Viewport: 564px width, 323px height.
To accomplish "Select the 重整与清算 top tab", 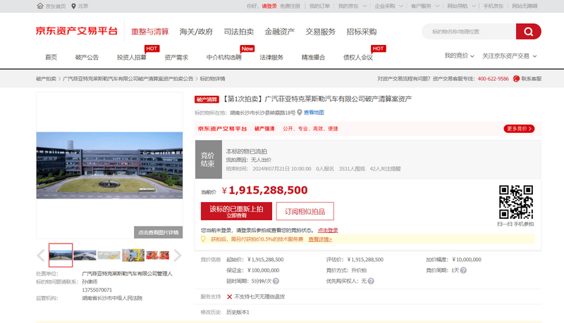I will [x=150, y=32].
